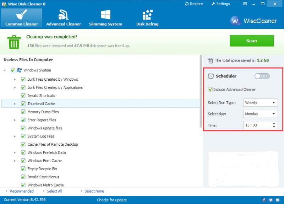Viewport: 284px width, 204px height.
Task: Select the Windows update files row text
Action: click(45, 128)
